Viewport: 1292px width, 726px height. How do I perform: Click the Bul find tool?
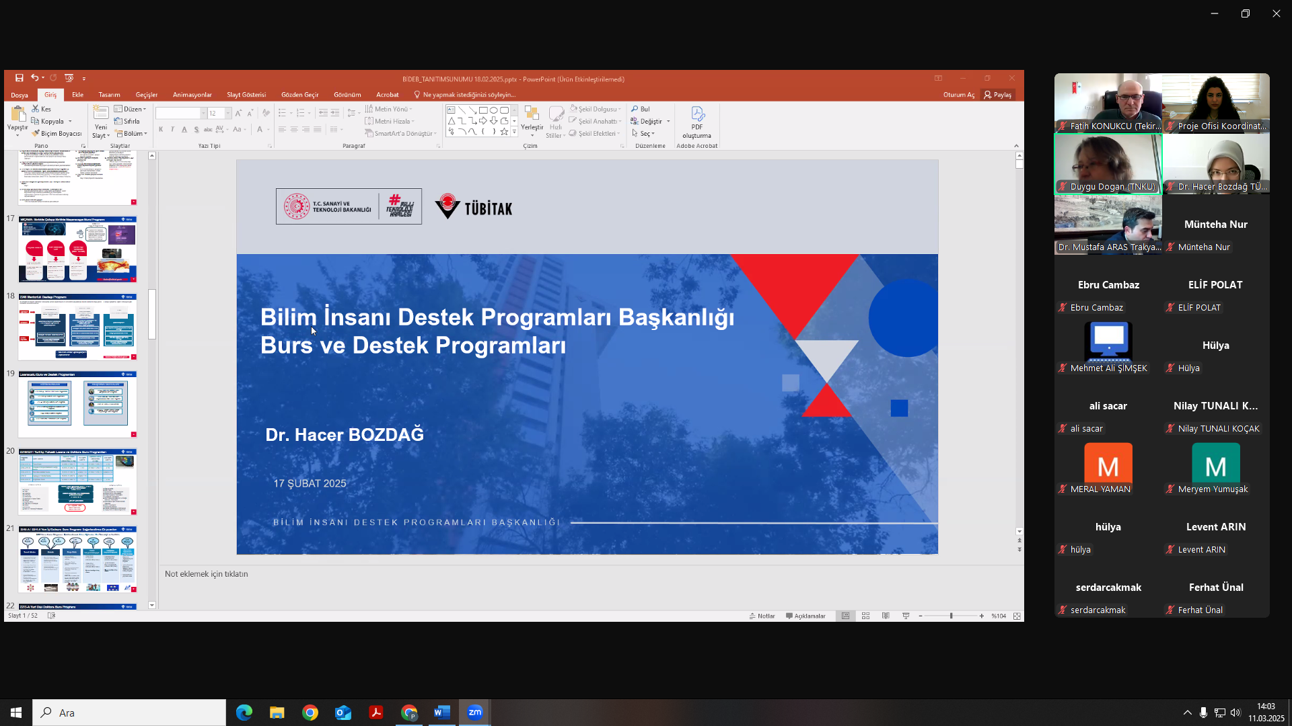tap(641, 109)
